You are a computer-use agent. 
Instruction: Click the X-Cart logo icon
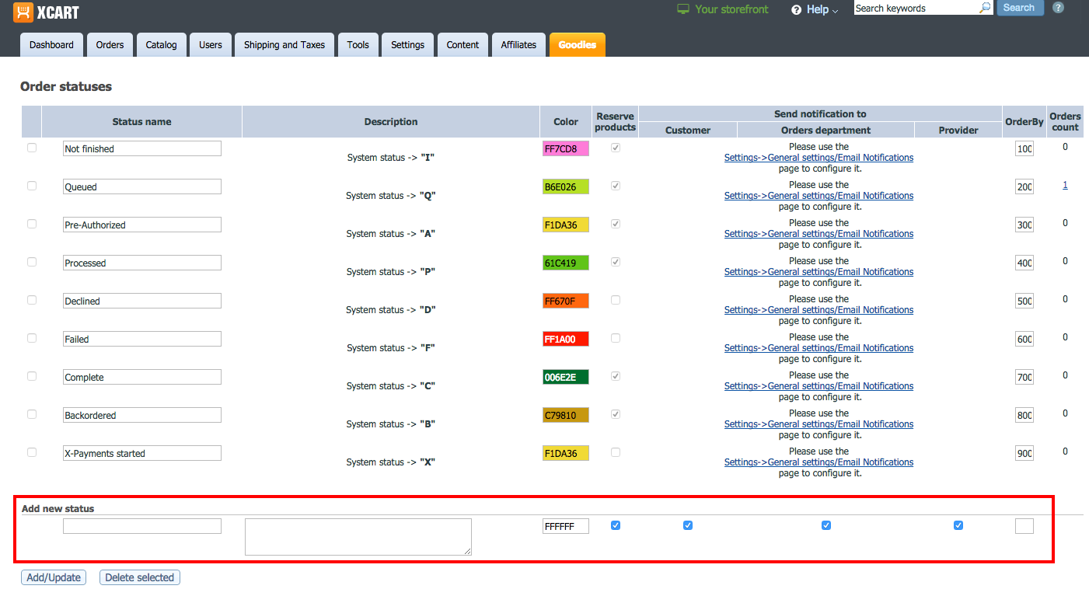(x=23, y=12)
